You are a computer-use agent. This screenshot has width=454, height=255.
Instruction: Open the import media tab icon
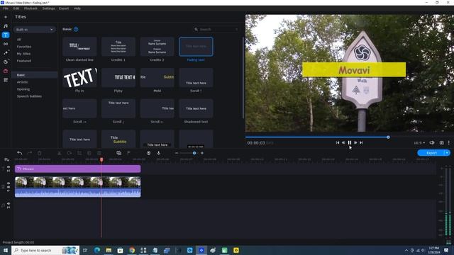tap(6, 17)
